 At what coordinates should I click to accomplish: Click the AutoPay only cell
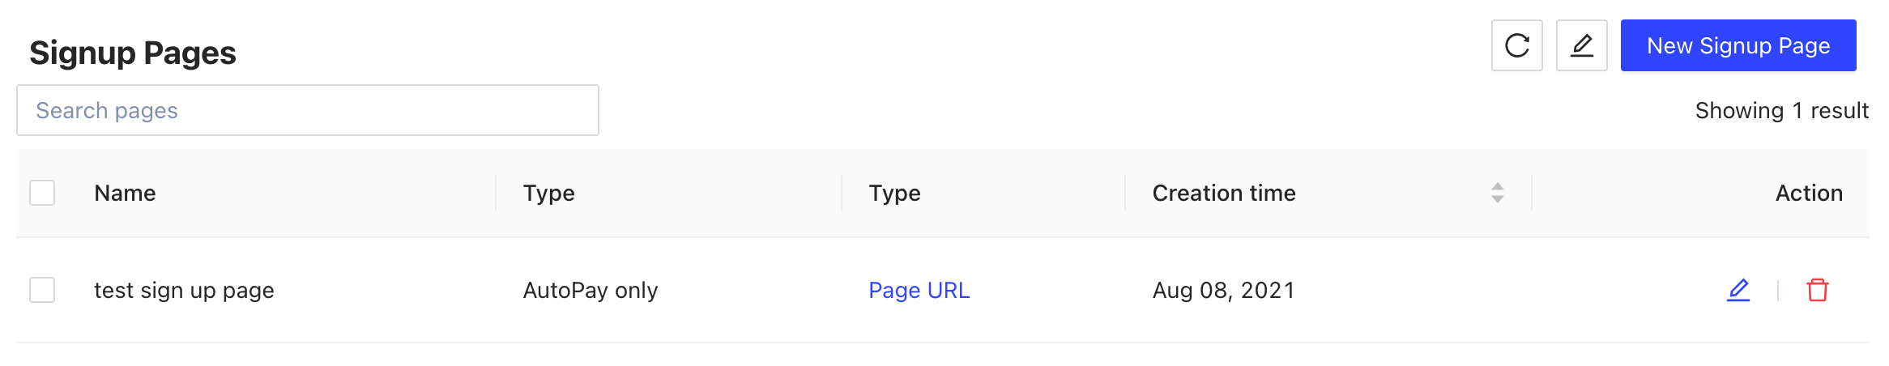coord(590,290)
